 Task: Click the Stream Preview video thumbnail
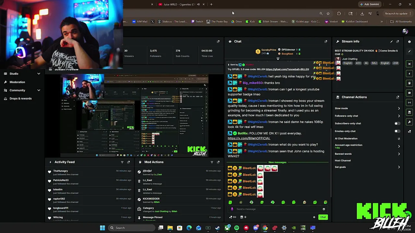point(134,115)
